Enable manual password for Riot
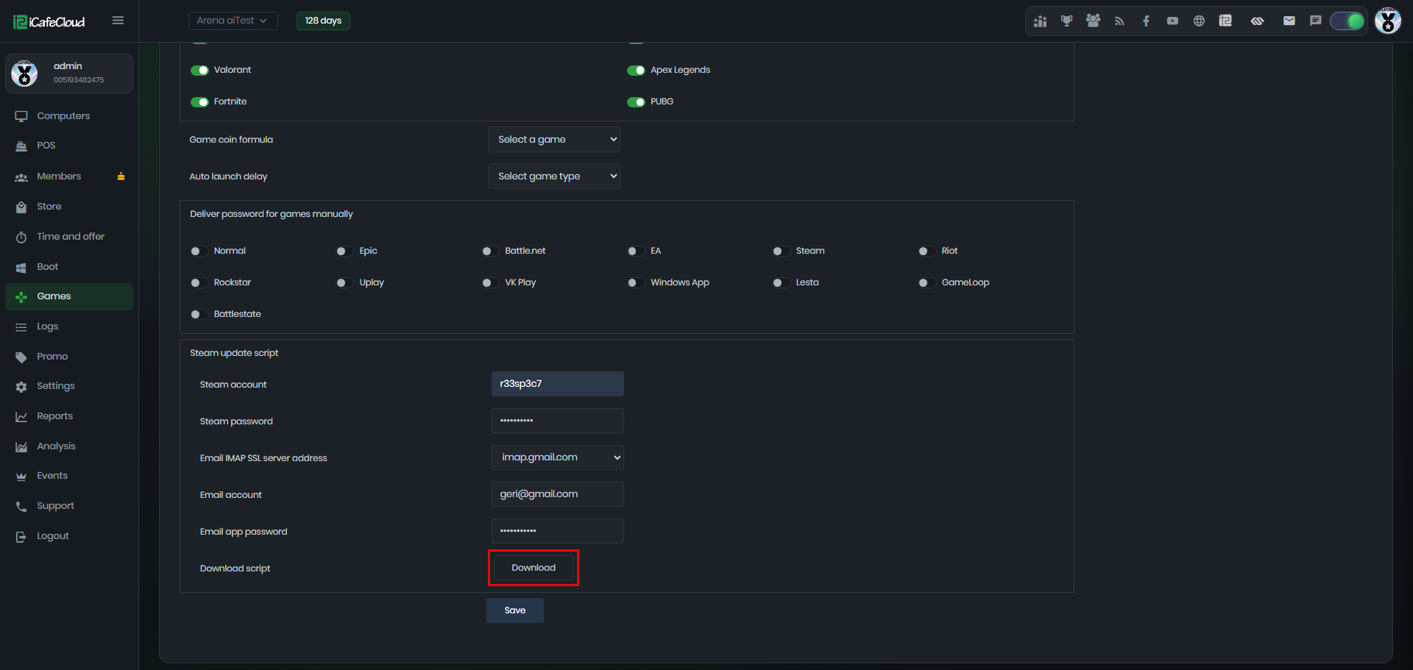The width and height of the screenshot is (1413, 670). (927, 252)
